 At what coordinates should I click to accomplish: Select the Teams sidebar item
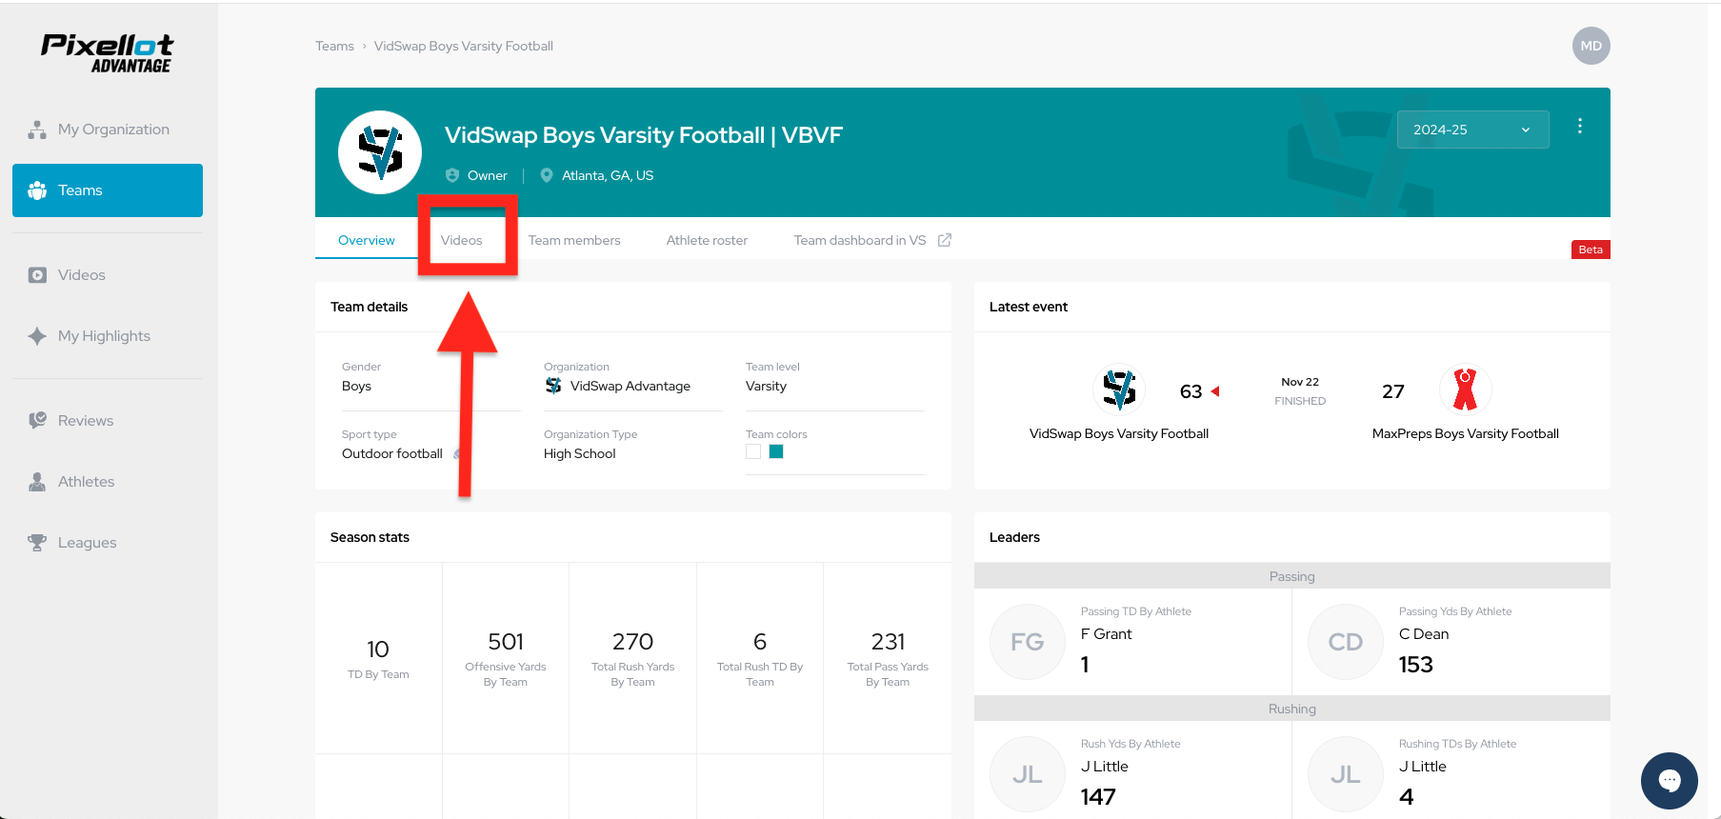pos(108,190)
